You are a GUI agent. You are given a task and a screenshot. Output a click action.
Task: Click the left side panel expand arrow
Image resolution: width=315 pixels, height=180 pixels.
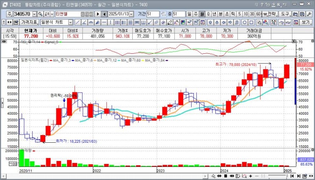[2, 103]
